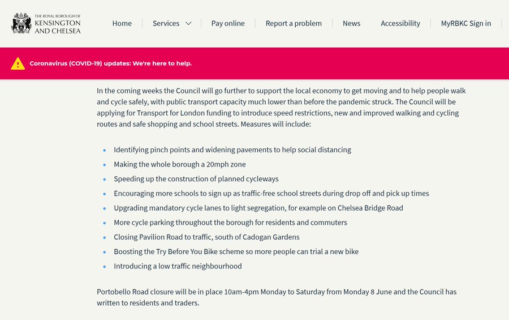The height and width of the screenshot is (320, 509).
Task: Sign in to MyRBKC
Action: (x=466, y=23)
